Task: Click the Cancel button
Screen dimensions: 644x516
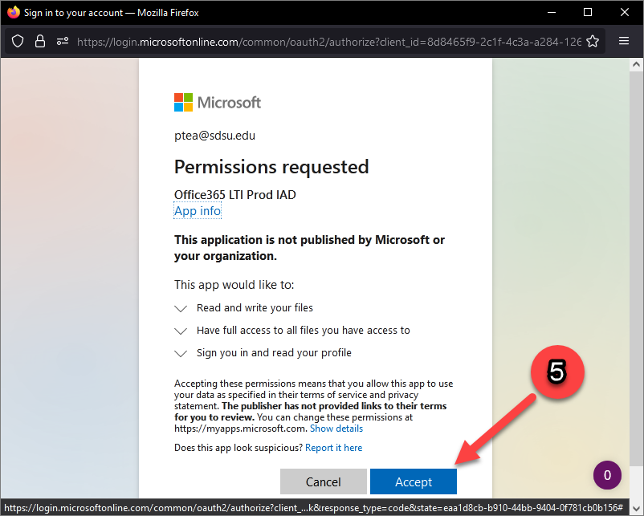Action: 324,481
